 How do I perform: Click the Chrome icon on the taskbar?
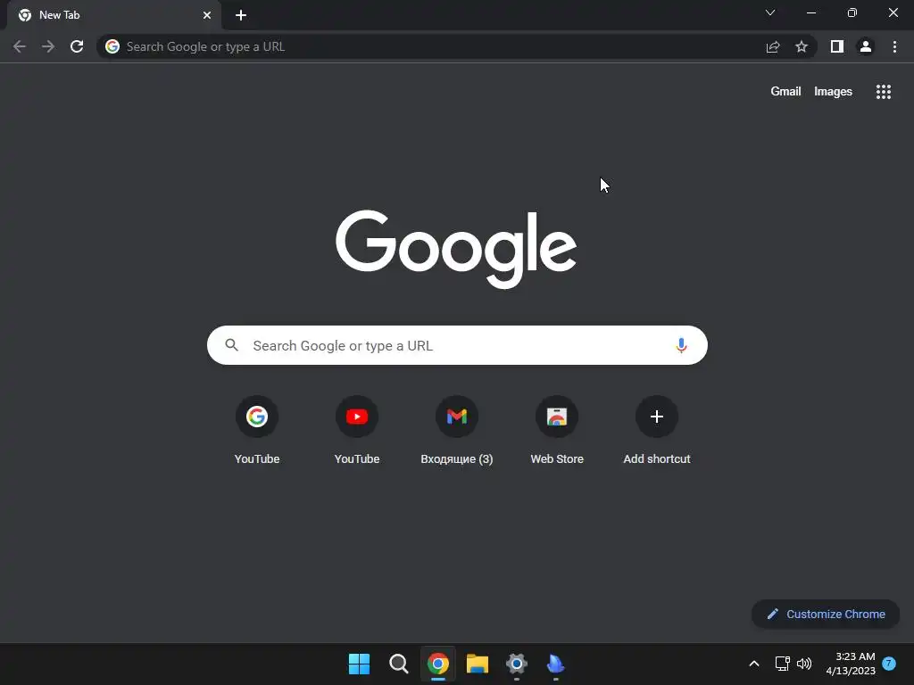(437, 664)
